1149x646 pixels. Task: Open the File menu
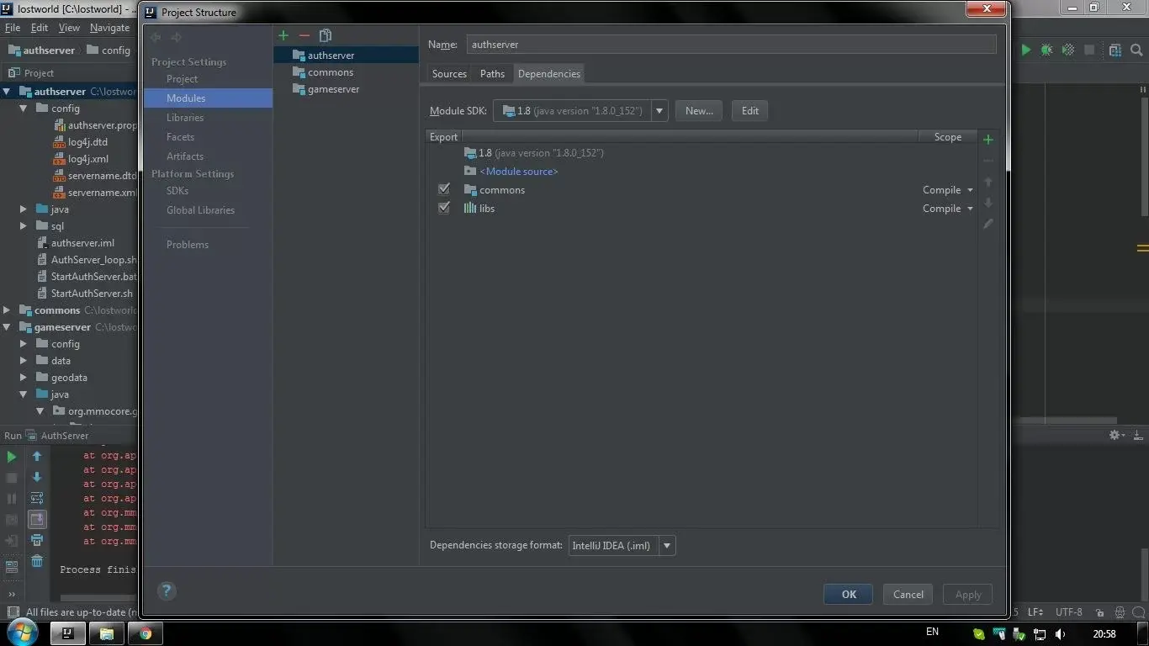(13, 28)
